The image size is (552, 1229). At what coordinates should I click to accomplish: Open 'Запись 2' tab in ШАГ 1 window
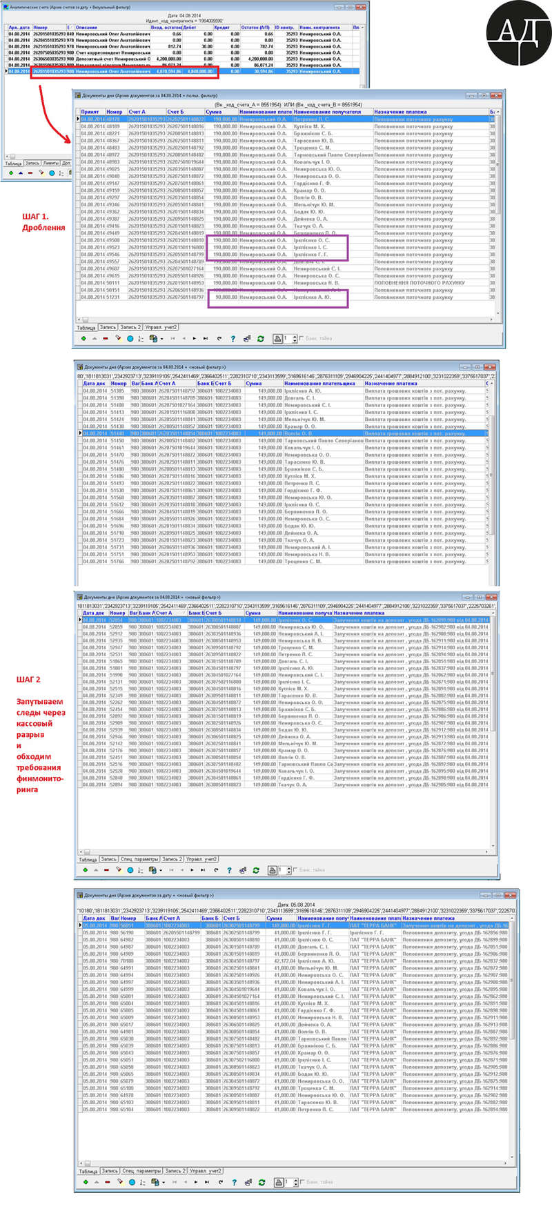(x=130, y=328)
